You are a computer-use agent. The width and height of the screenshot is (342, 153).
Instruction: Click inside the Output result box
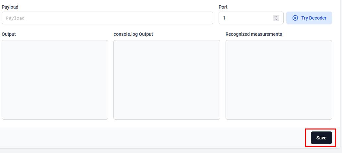[x=55, y=79]
